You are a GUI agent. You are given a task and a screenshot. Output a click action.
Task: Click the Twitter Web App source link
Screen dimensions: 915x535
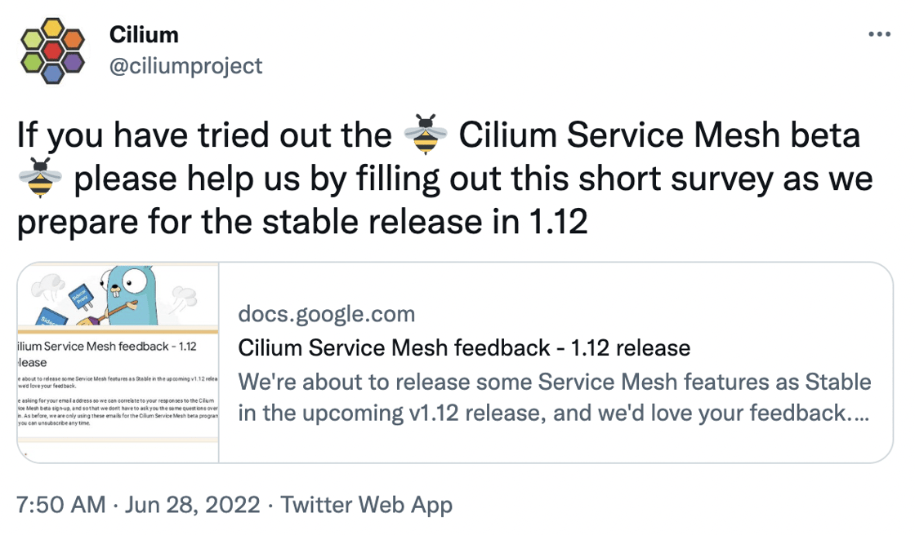click(366, 505)
